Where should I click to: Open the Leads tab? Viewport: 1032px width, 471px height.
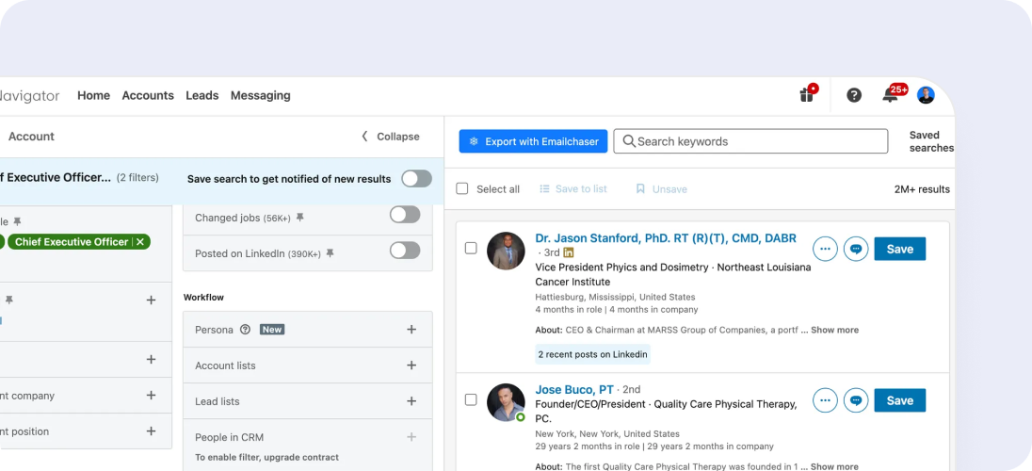[x=202, y=95]
